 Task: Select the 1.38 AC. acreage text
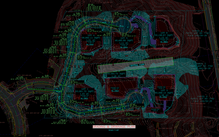coord(164,95)
